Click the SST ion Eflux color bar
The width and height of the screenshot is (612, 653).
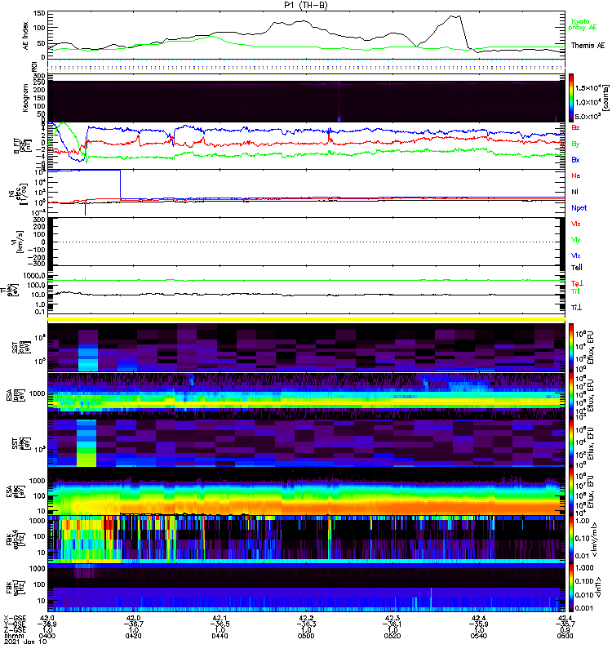pyautogui.click(x=571, y=348)
